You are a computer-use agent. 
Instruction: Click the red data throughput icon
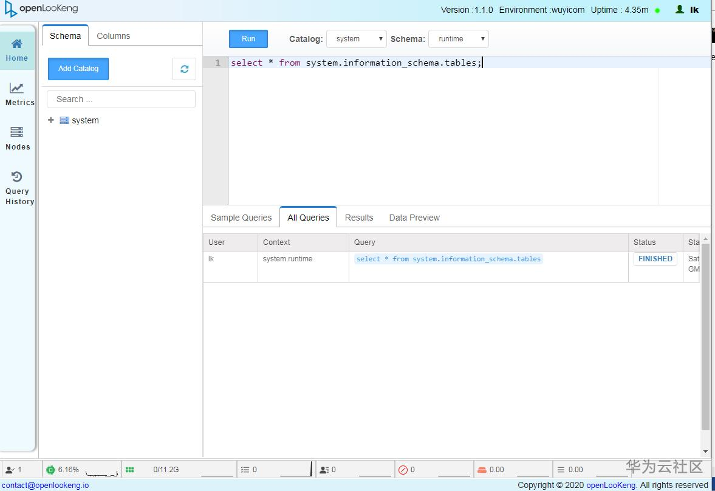pos(482,470)
